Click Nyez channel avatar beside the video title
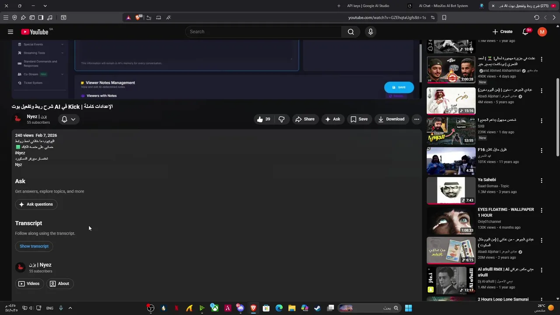This screenshot has height=315, width=560. coord(18,119)
